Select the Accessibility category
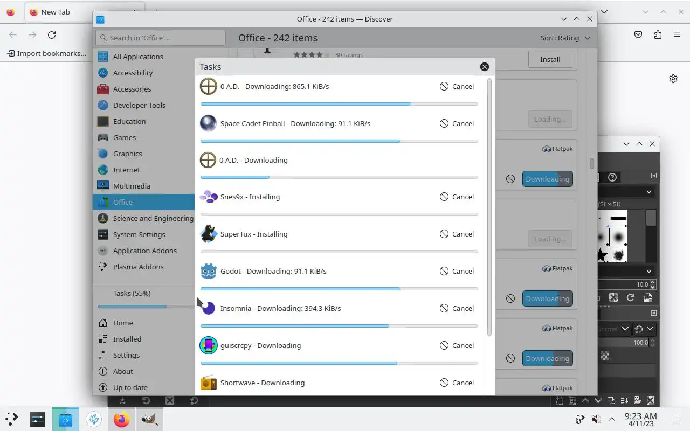Image resolution: width=690 pixels, height=431 pixels. coord(144,73)
